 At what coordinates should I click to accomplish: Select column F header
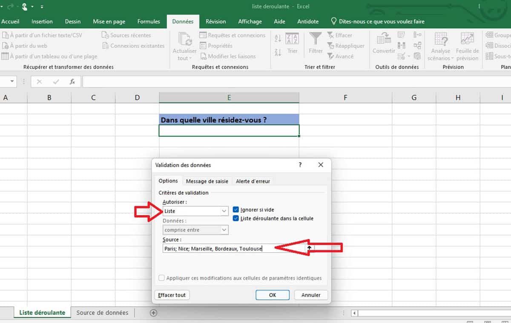pos(345,98)
